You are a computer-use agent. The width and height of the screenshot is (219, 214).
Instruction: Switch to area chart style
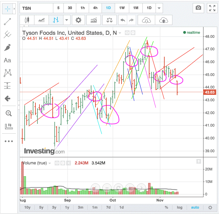pos(42,20)
